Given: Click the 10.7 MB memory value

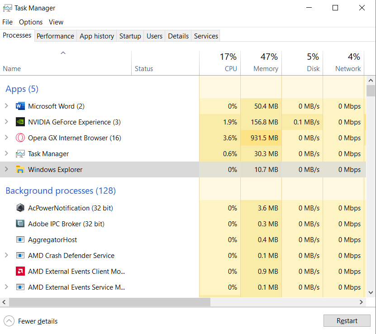Looking at the screenshot, I should click(x=266, y=170).
